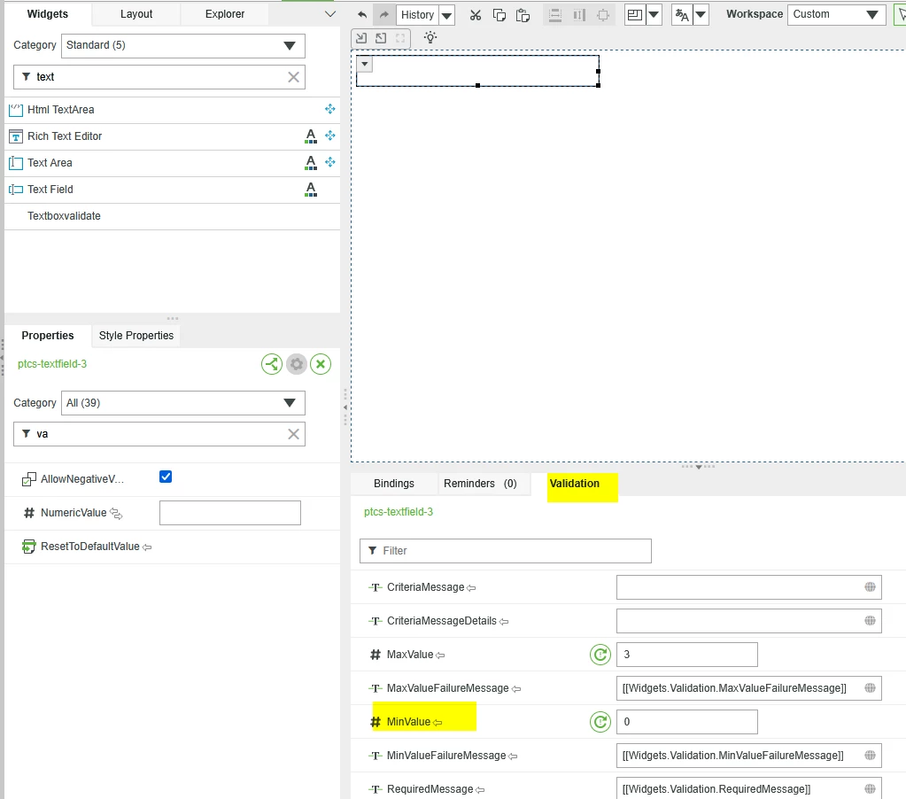906x799 pixels.
Task: Open the History dropdown arrow
Action: pos(446,16)
